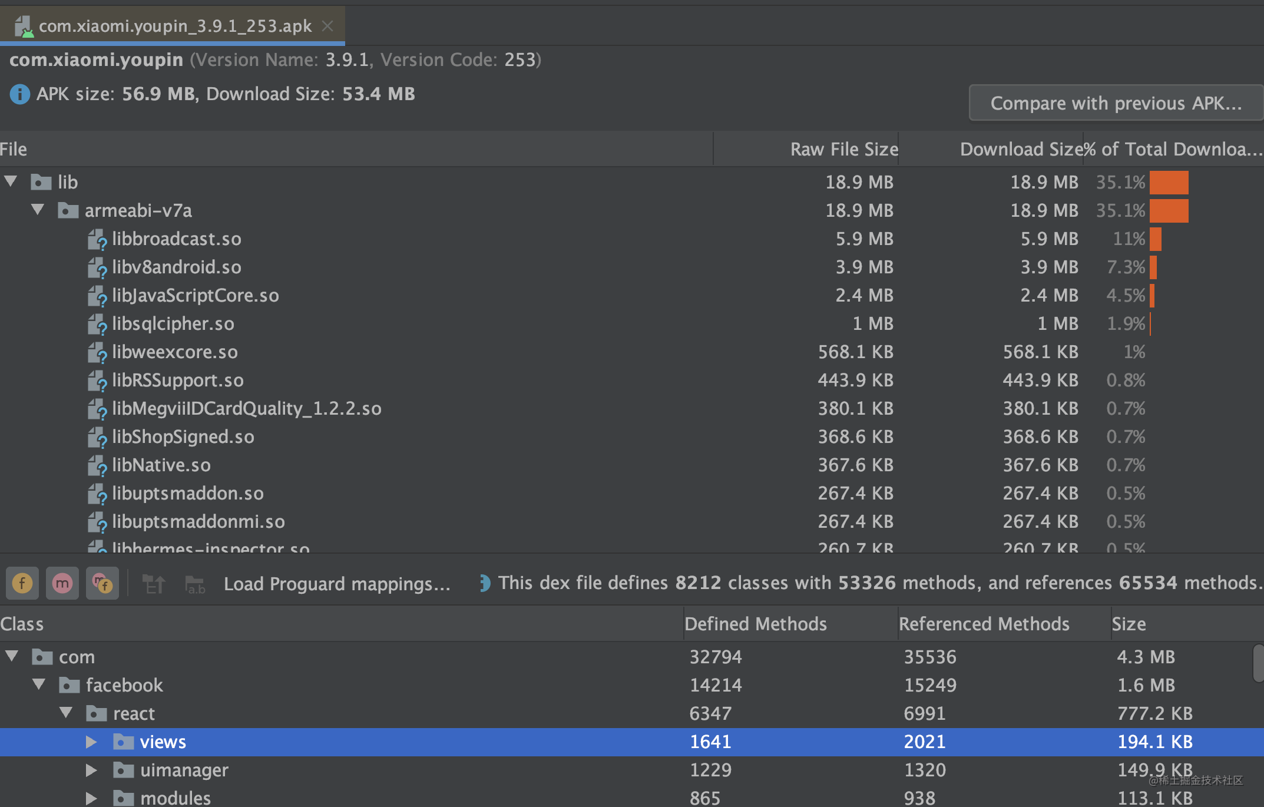Select the third icon in bottom toolbar
The height and width of the screenshot is (807, 1264).
[x=104, y=583]
